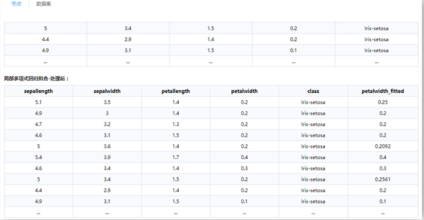
Task: Click the petallength column header
Action: coord(176,91)
